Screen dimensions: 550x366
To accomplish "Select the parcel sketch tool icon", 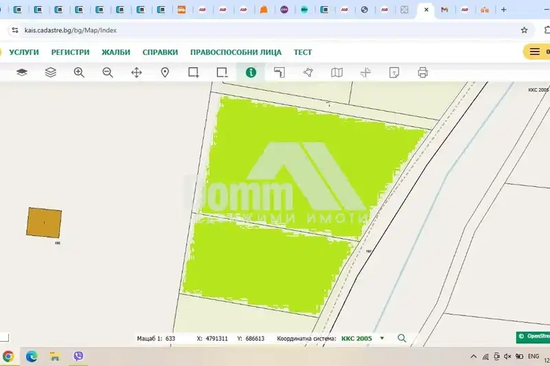I will click(280, 73).
